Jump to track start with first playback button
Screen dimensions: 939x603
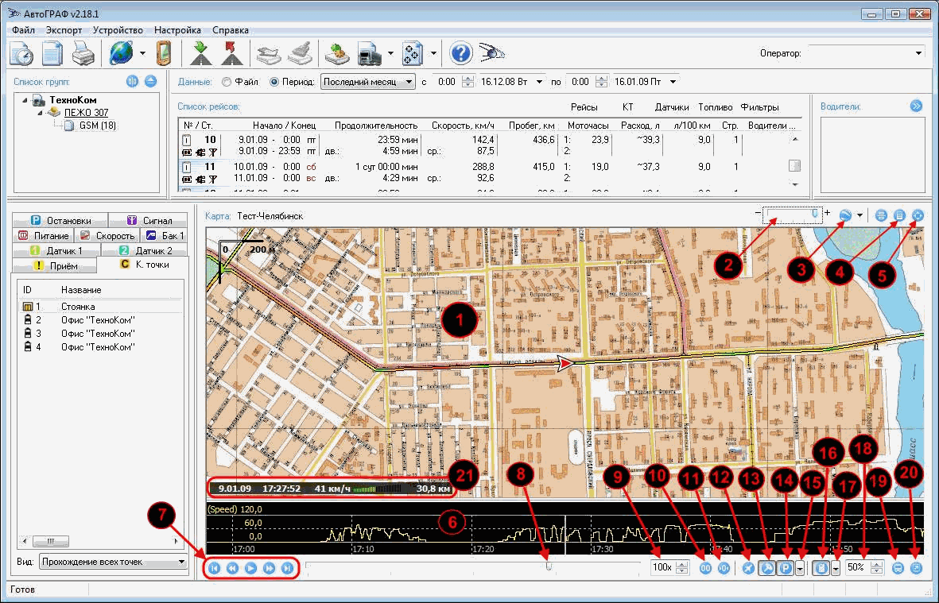(x=214, y=568)
